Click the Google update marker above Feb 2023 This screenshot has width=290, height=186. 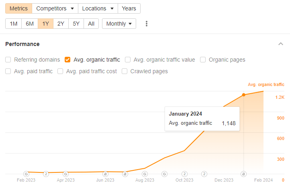pyautogui.click(x=26, y=174)
